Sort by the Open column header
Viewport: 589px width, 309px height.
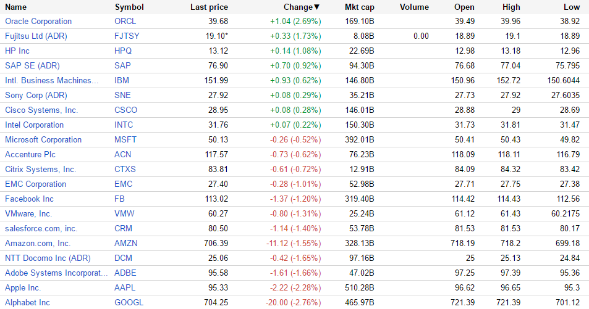point(464,7)
